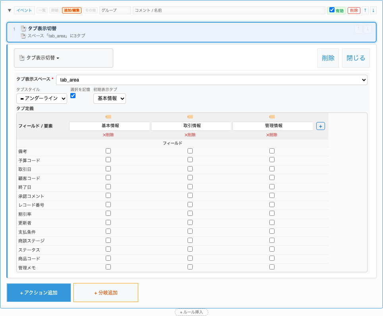Add a new tab column with plus icon
Image resolution: width=383 pixels, height=316 pixels.
point(321,126)
